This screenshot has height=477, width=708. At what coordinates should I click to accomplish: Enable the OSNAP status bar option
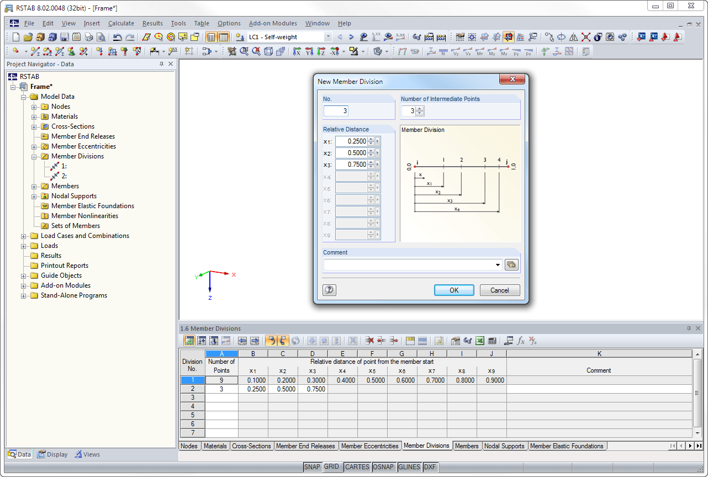(383, 467)
